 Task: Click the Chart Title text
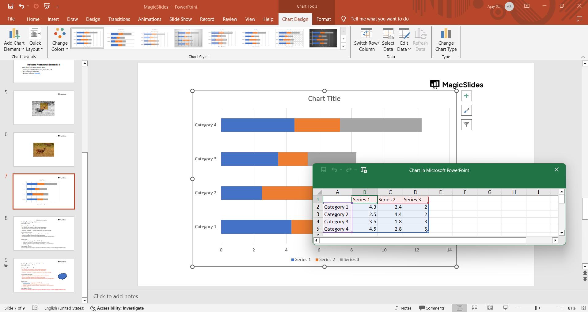pos(324,98)
